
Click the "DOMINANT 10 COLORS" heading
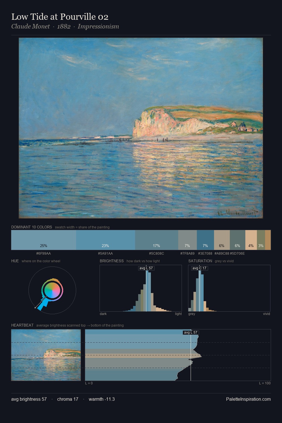32,227
